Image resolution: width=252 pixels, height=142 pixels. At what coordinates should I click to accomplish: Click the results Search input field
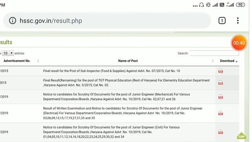pyautogui.click(x=214, y=53)
